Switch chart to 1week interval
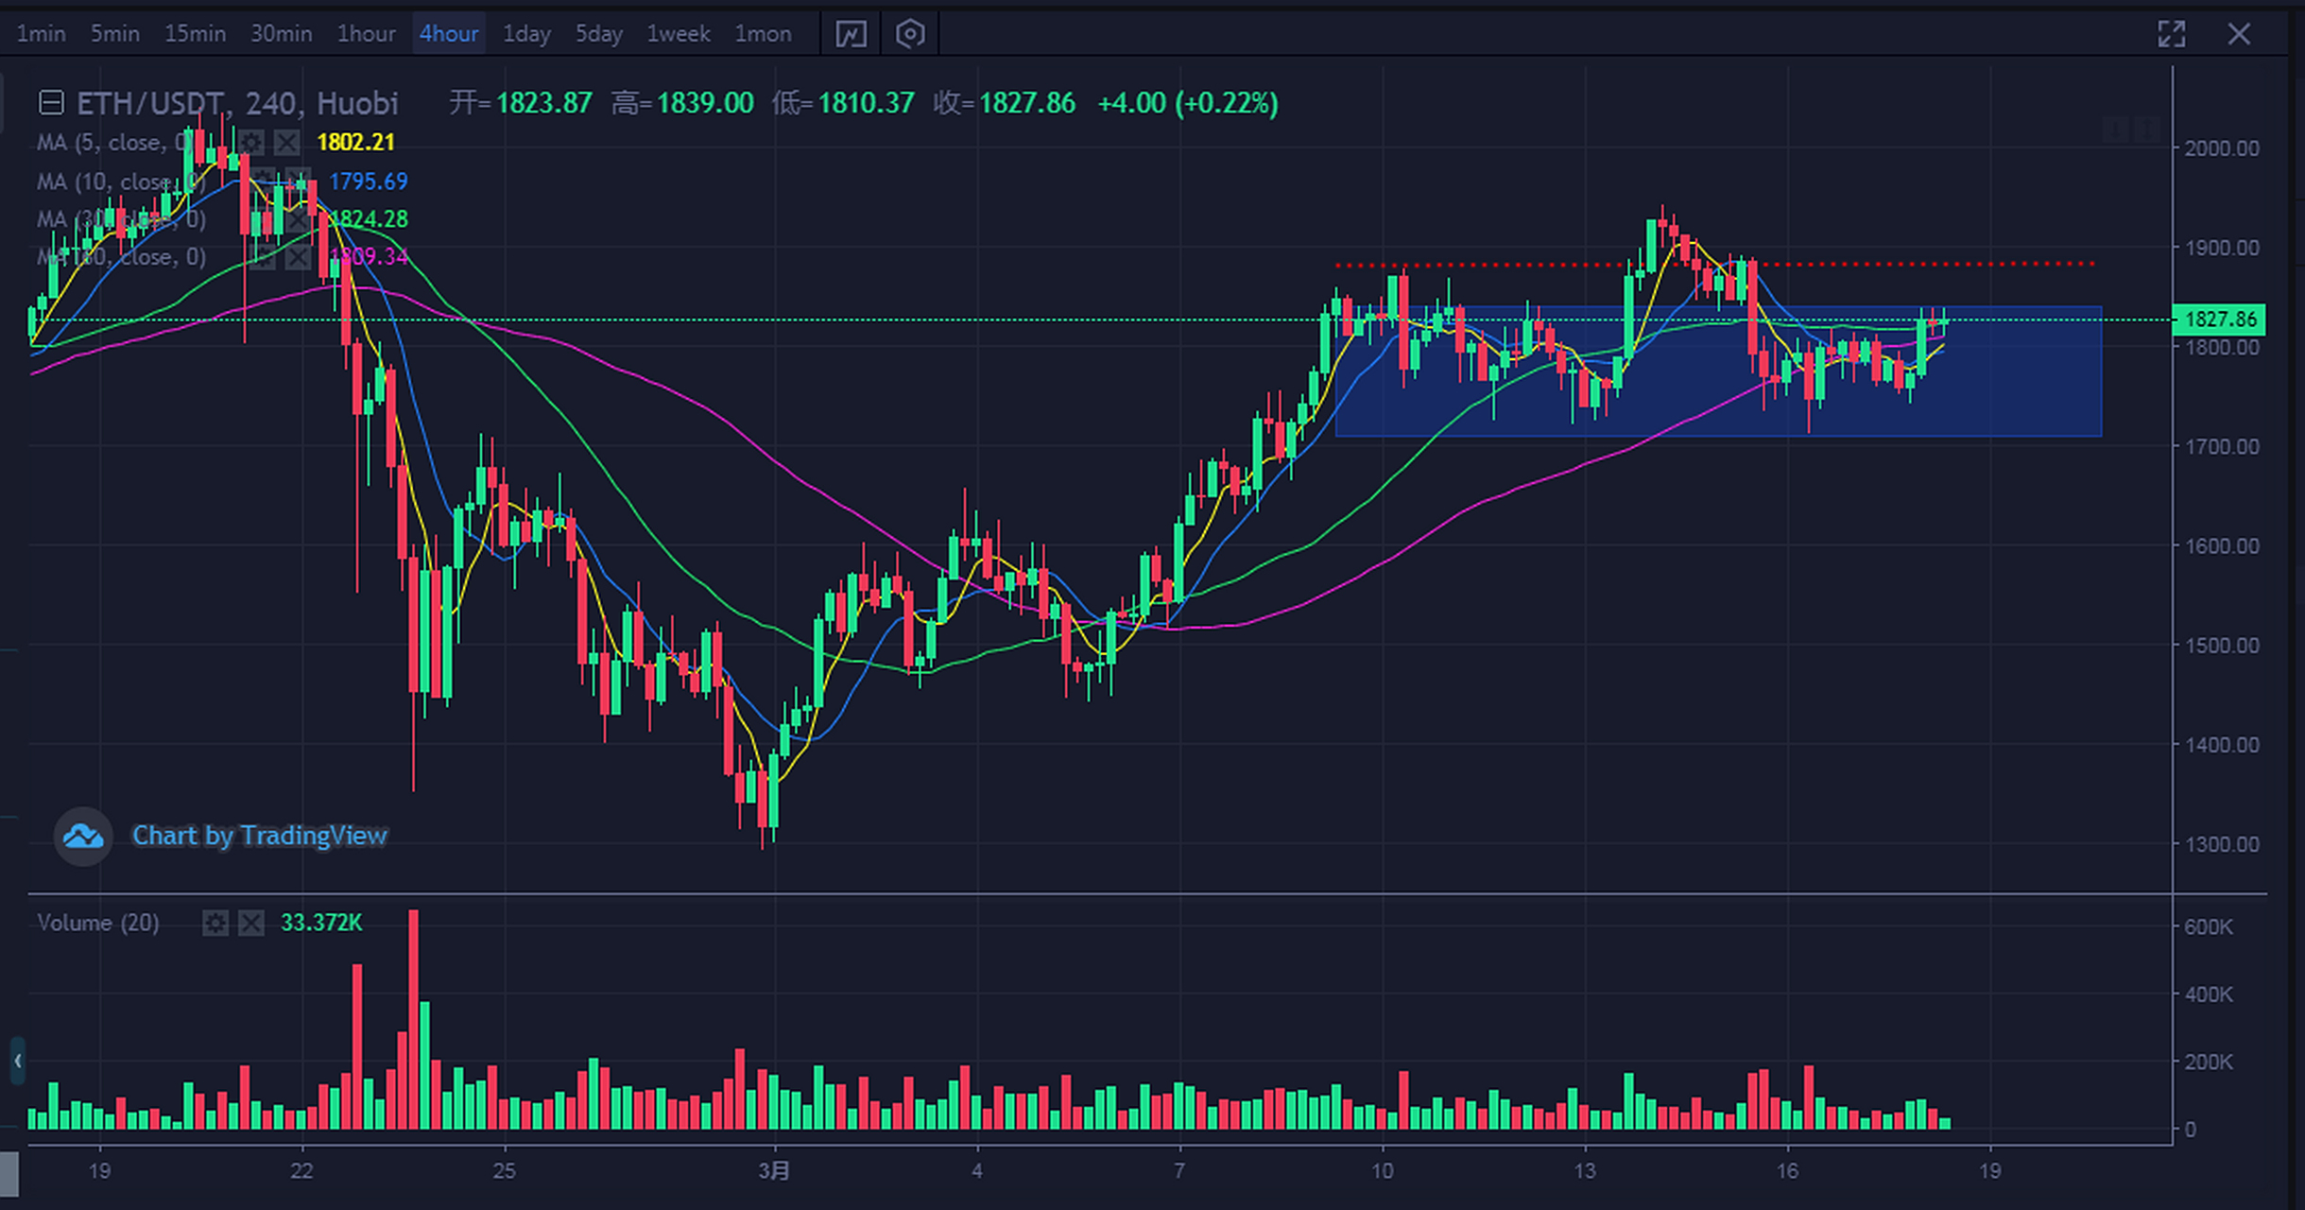This screenshot has height=1210, width=2305. tap(678, 35)
